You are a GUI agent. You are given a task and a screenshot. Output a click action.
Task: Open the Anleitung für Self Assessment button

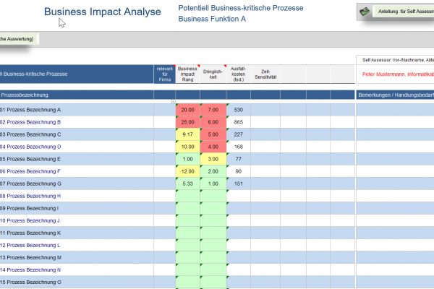tap(401, 12)
